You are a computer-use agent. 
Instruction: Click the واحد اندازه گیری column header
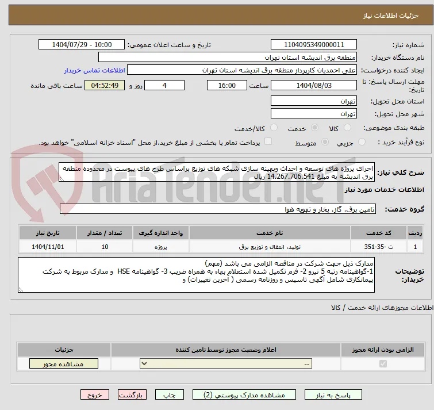[161, 233]
